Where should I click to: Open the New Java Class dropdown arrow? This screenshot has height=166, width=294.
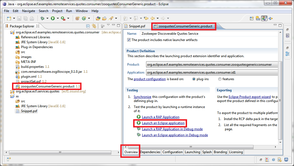89,18
